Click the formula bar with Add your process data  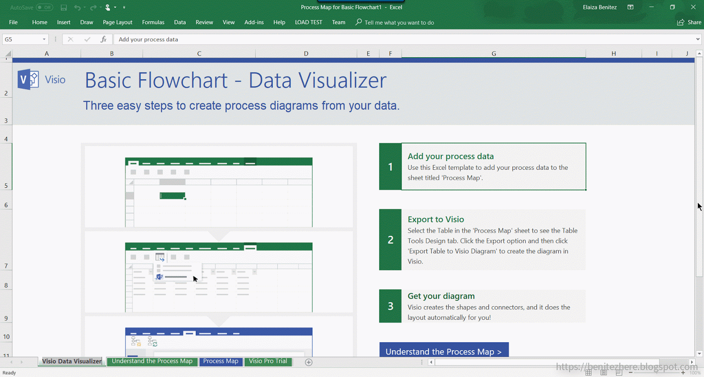[x=404, y=39]
